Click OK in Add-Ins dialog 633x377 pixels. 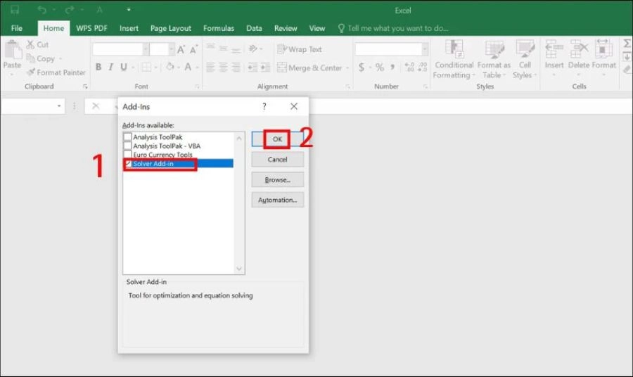click(x=277, y=139)
